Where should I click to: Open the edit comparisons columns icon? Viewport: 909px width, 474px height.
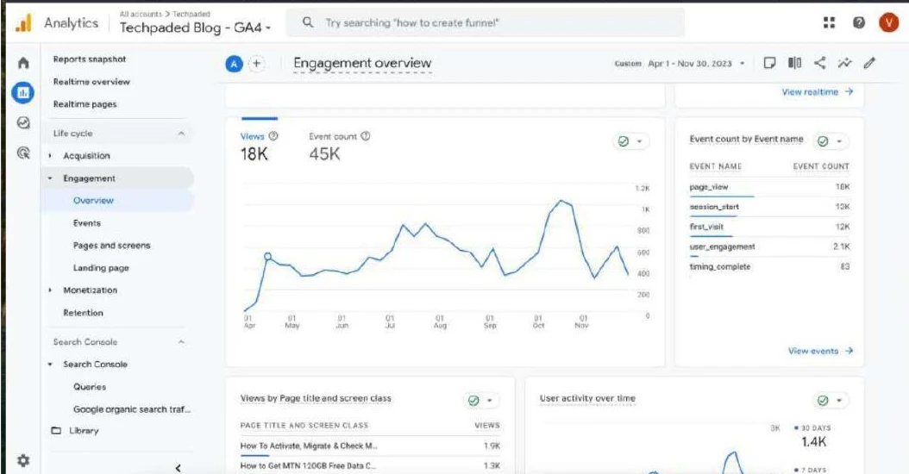pyautogui.click(x=794, y=63)
